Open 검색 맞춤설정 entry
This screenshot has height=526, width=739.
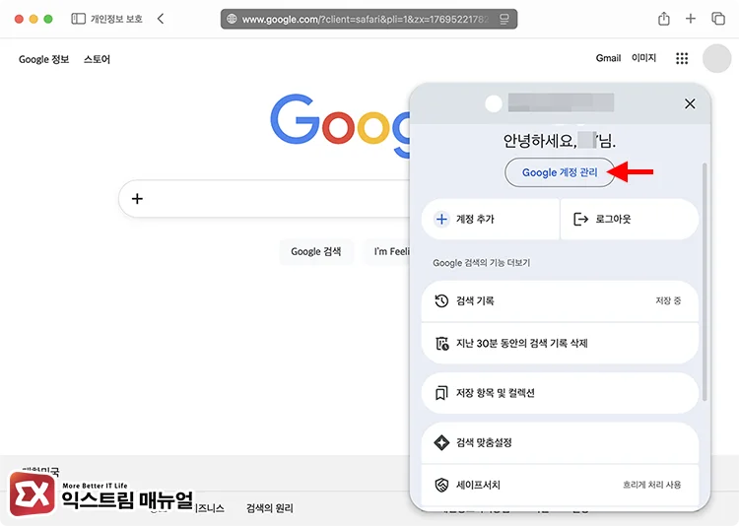(x=560, y=442)
